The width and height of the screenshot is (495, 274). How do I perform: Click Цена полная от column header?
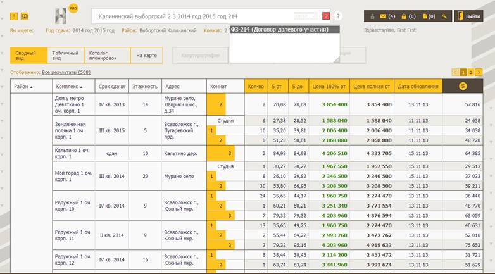click(372, 86)
